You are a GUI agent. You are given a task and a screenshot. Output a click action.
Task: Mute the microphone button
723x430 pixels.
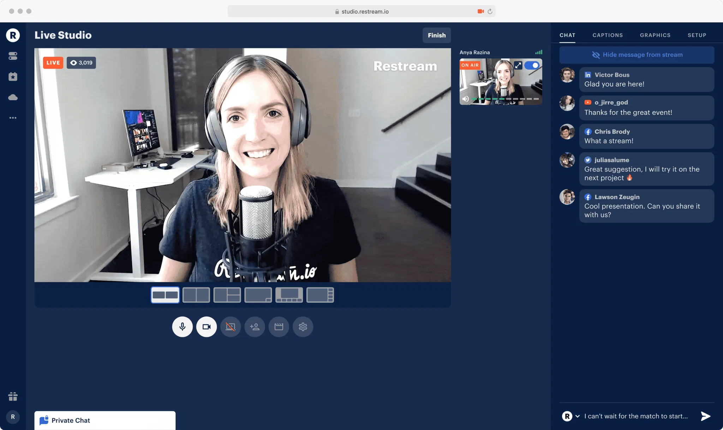(x=182, y=327)
